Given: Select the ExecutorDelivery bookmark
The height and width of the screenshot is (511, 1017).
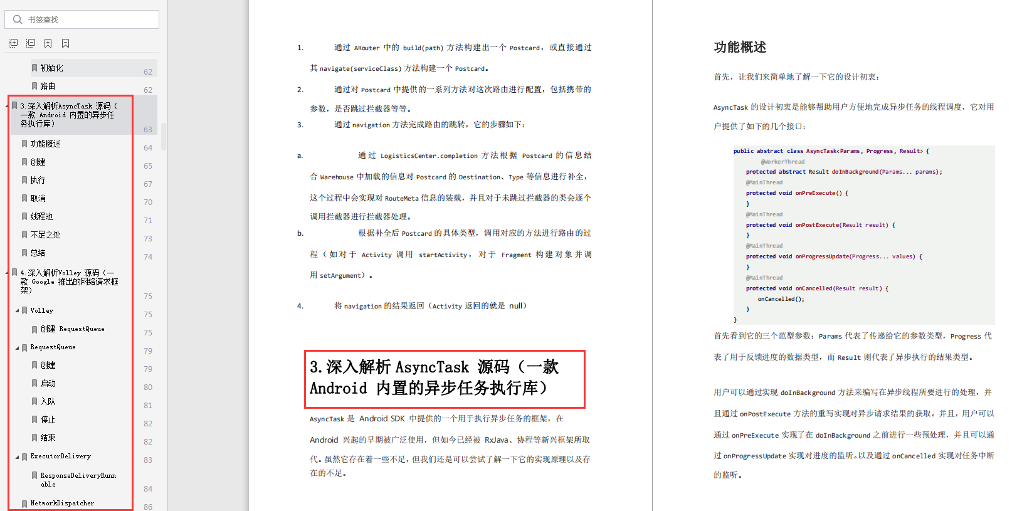Looking at the screenshot, I should 60,456.
